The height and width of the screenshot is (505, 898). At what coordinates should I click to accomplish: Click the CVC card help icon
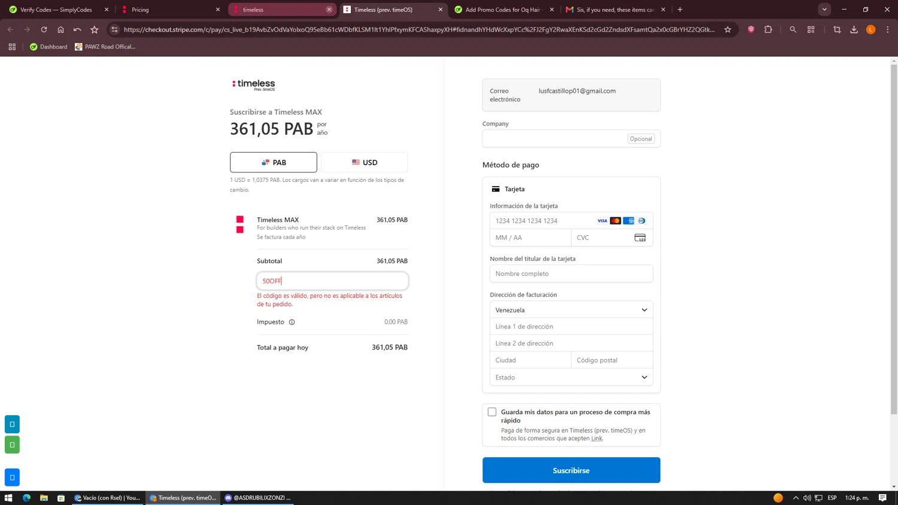[640, 238]
